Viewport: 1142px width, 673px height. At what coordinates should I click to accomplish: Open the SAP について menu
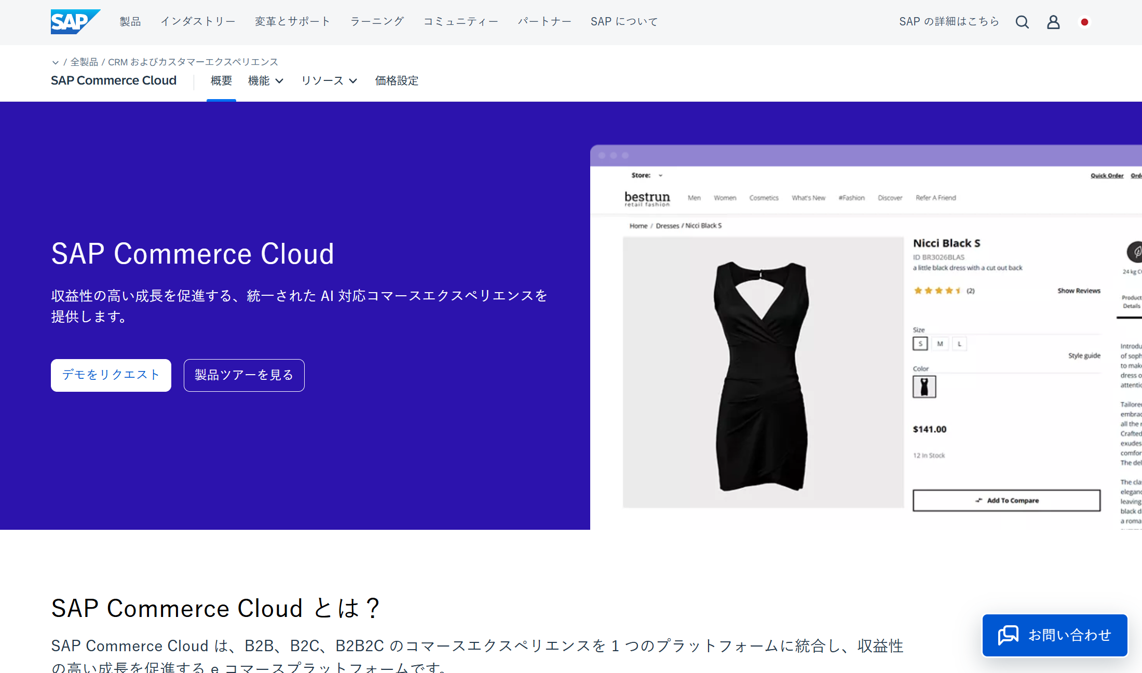623,22
